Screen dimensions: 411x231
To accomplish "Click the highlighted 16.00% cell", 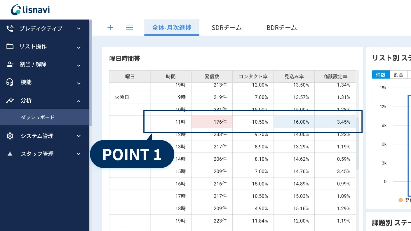I will click(x=294, y=122).
